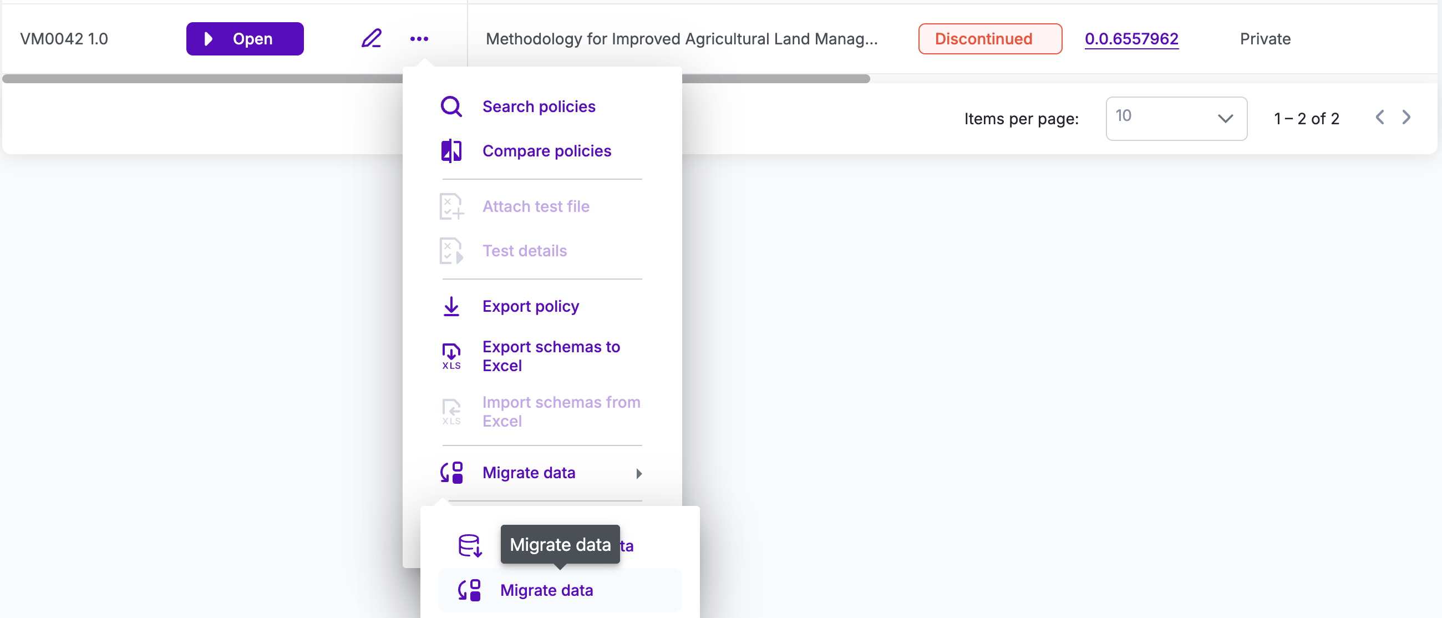Click the Search policies magnifier icon
This screenshot has width=1442, height=618.
click(x=451, y=107)
